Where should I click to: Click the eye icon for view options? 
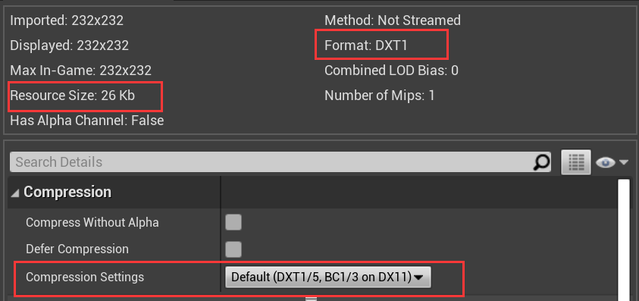(605, 163)
